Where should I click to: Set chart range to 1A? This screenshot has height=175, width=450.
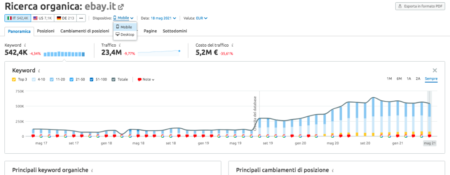coord(409,79)
